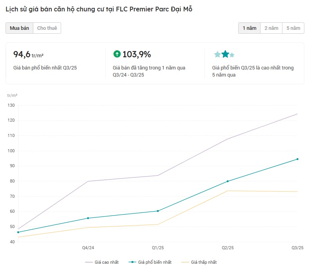The width and height of the screenshot is (313, 272).
Task: Click the 103,9% price increase figure
Action: point(136,55)
